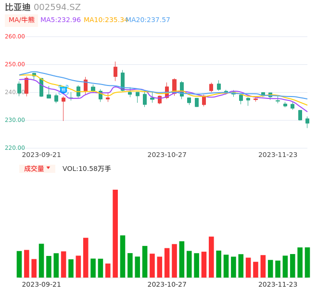Viewport: 330px width, 291px height.
Task: Click the 2023-09-21 date label on price chart
Action: click(41, 155)
